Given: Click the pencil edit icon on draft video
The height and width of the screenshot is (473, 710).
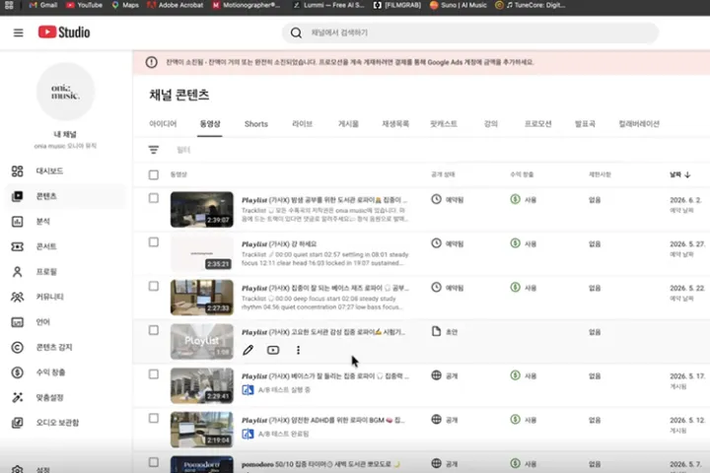Looking at the screenshot, I should [248, 350].
